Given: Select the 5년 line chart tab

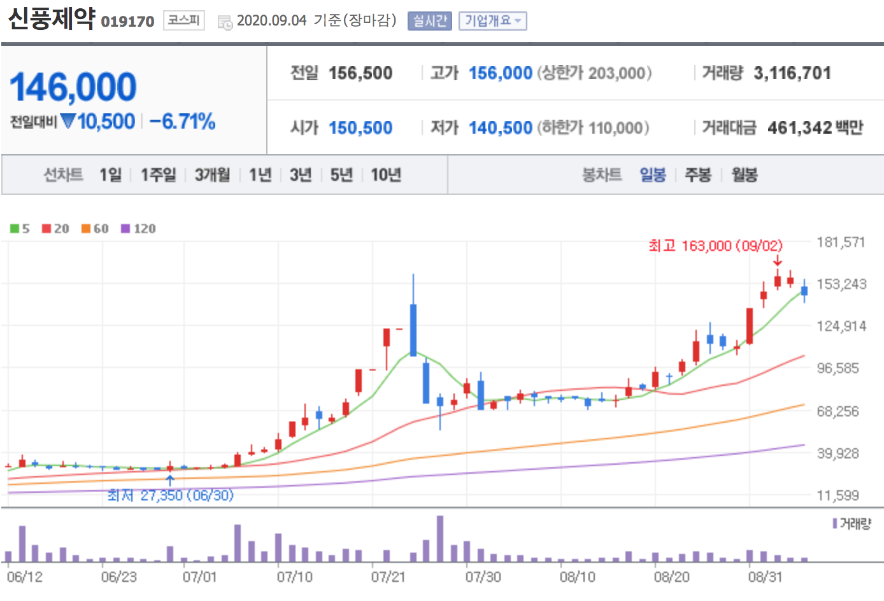Looking at the screenshot, I should pos(341,174).
